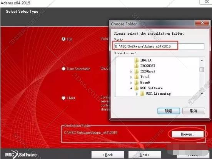212x159 pixels.
Task: Click the Path input field
Action: pyautogui.click(x=159, y=47)
